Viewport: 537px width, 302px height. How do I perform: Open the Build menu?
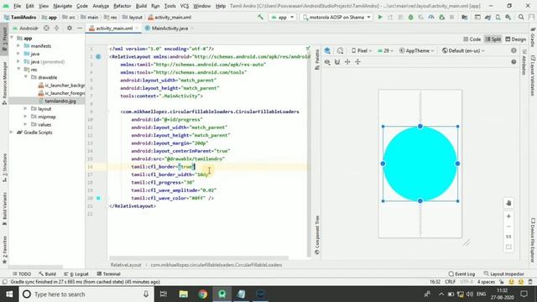point(141,6)
